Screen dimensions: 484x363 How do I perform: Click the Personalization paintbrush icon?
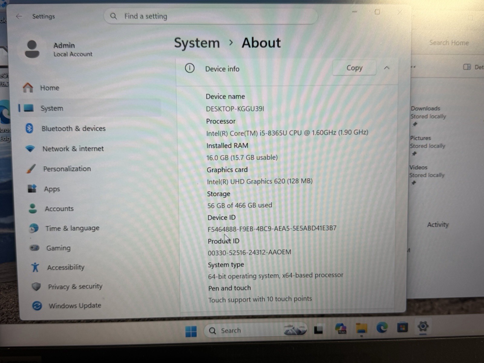[31, 169]
